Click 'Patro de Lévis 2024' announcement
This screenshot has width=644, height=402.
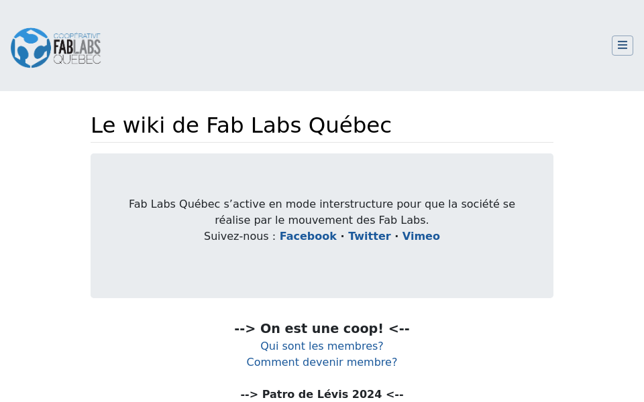click(x=321, y=394)
